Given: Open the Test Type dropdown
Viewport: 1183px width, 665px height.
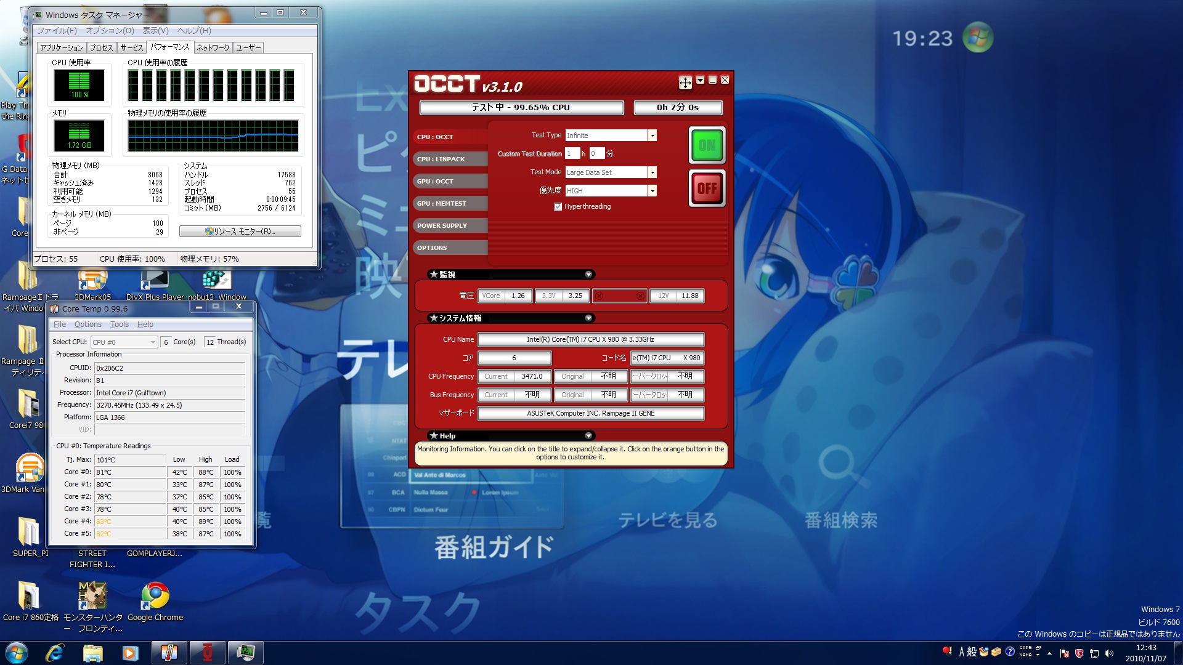Looking at the screenshot, I should point(652,135).
